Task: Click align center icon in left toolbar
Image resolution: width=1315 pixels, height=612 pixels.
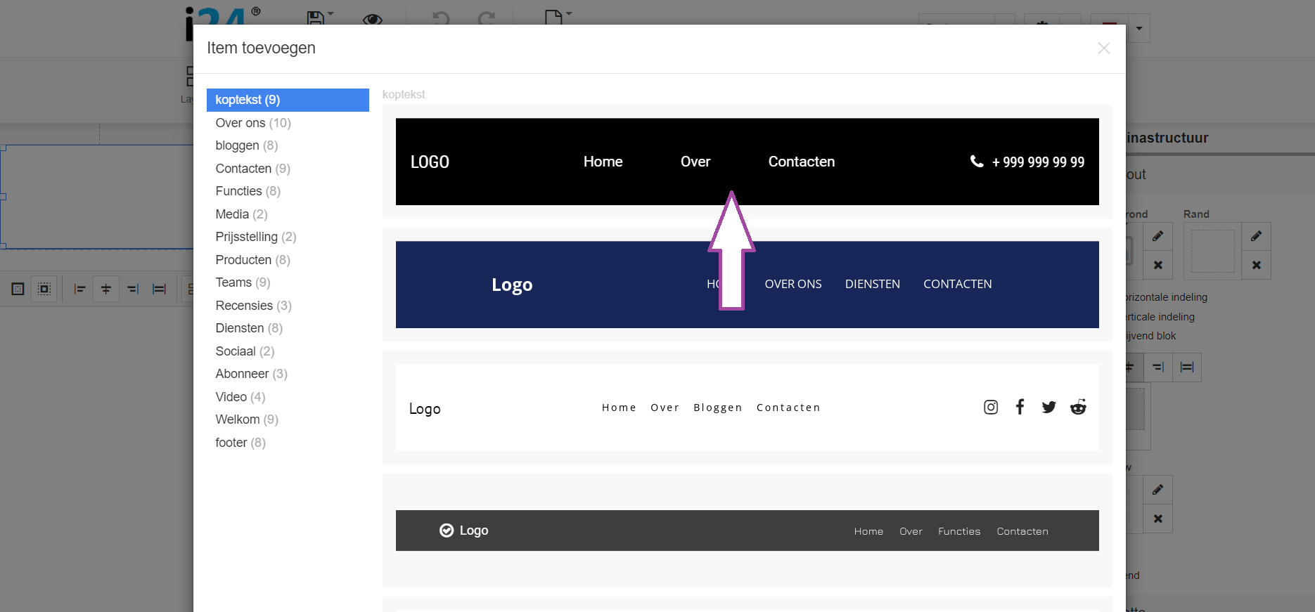Action: (106, 289)
